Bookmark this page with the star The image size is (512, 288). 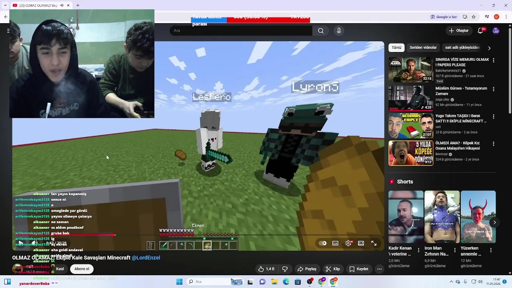click(474, 17)
